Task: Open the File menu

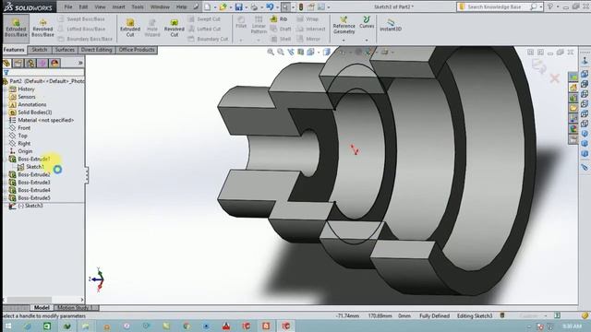Action: tap(68, 6)
